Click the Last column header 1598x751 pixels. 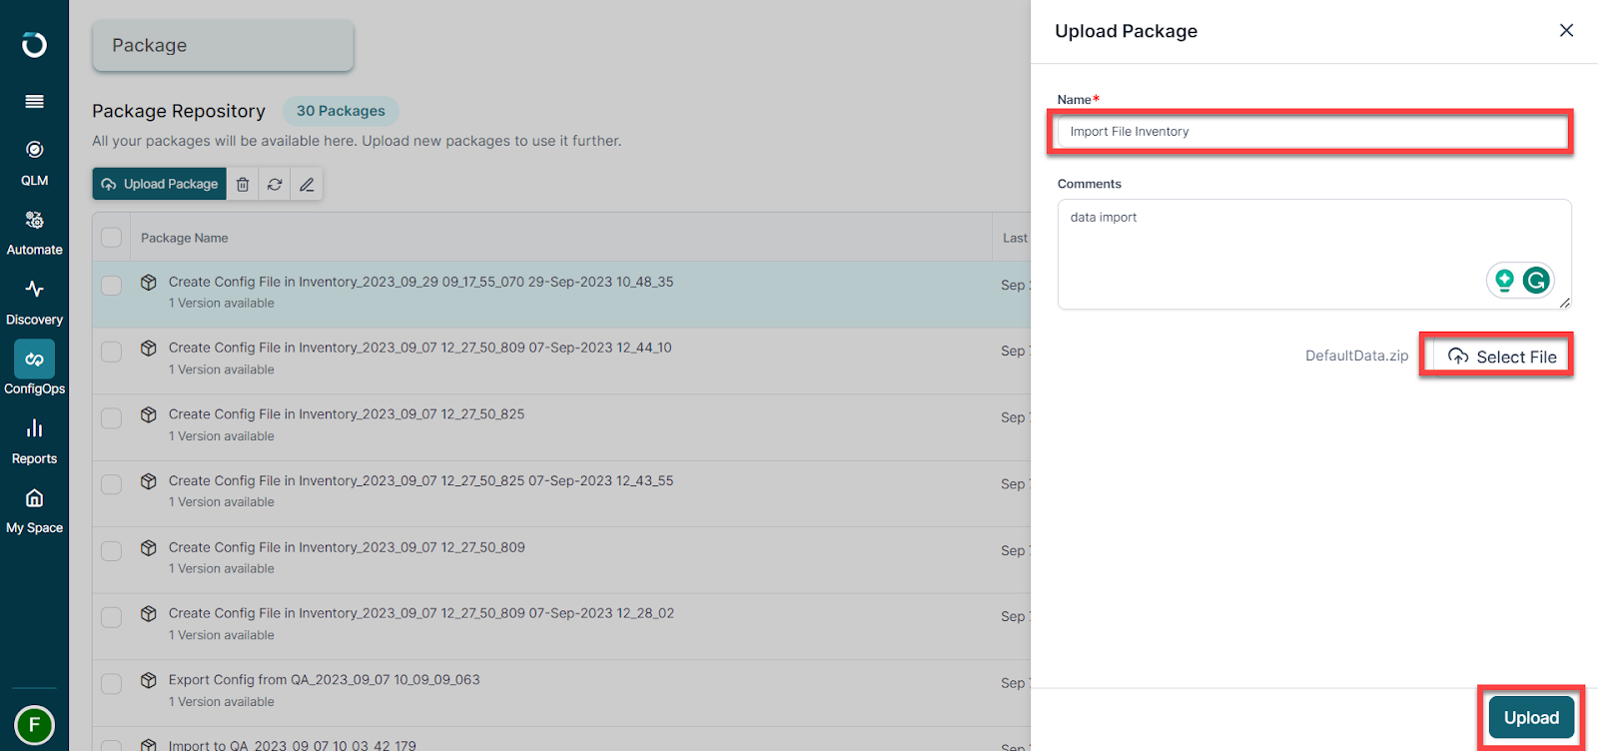(1015, 238)
